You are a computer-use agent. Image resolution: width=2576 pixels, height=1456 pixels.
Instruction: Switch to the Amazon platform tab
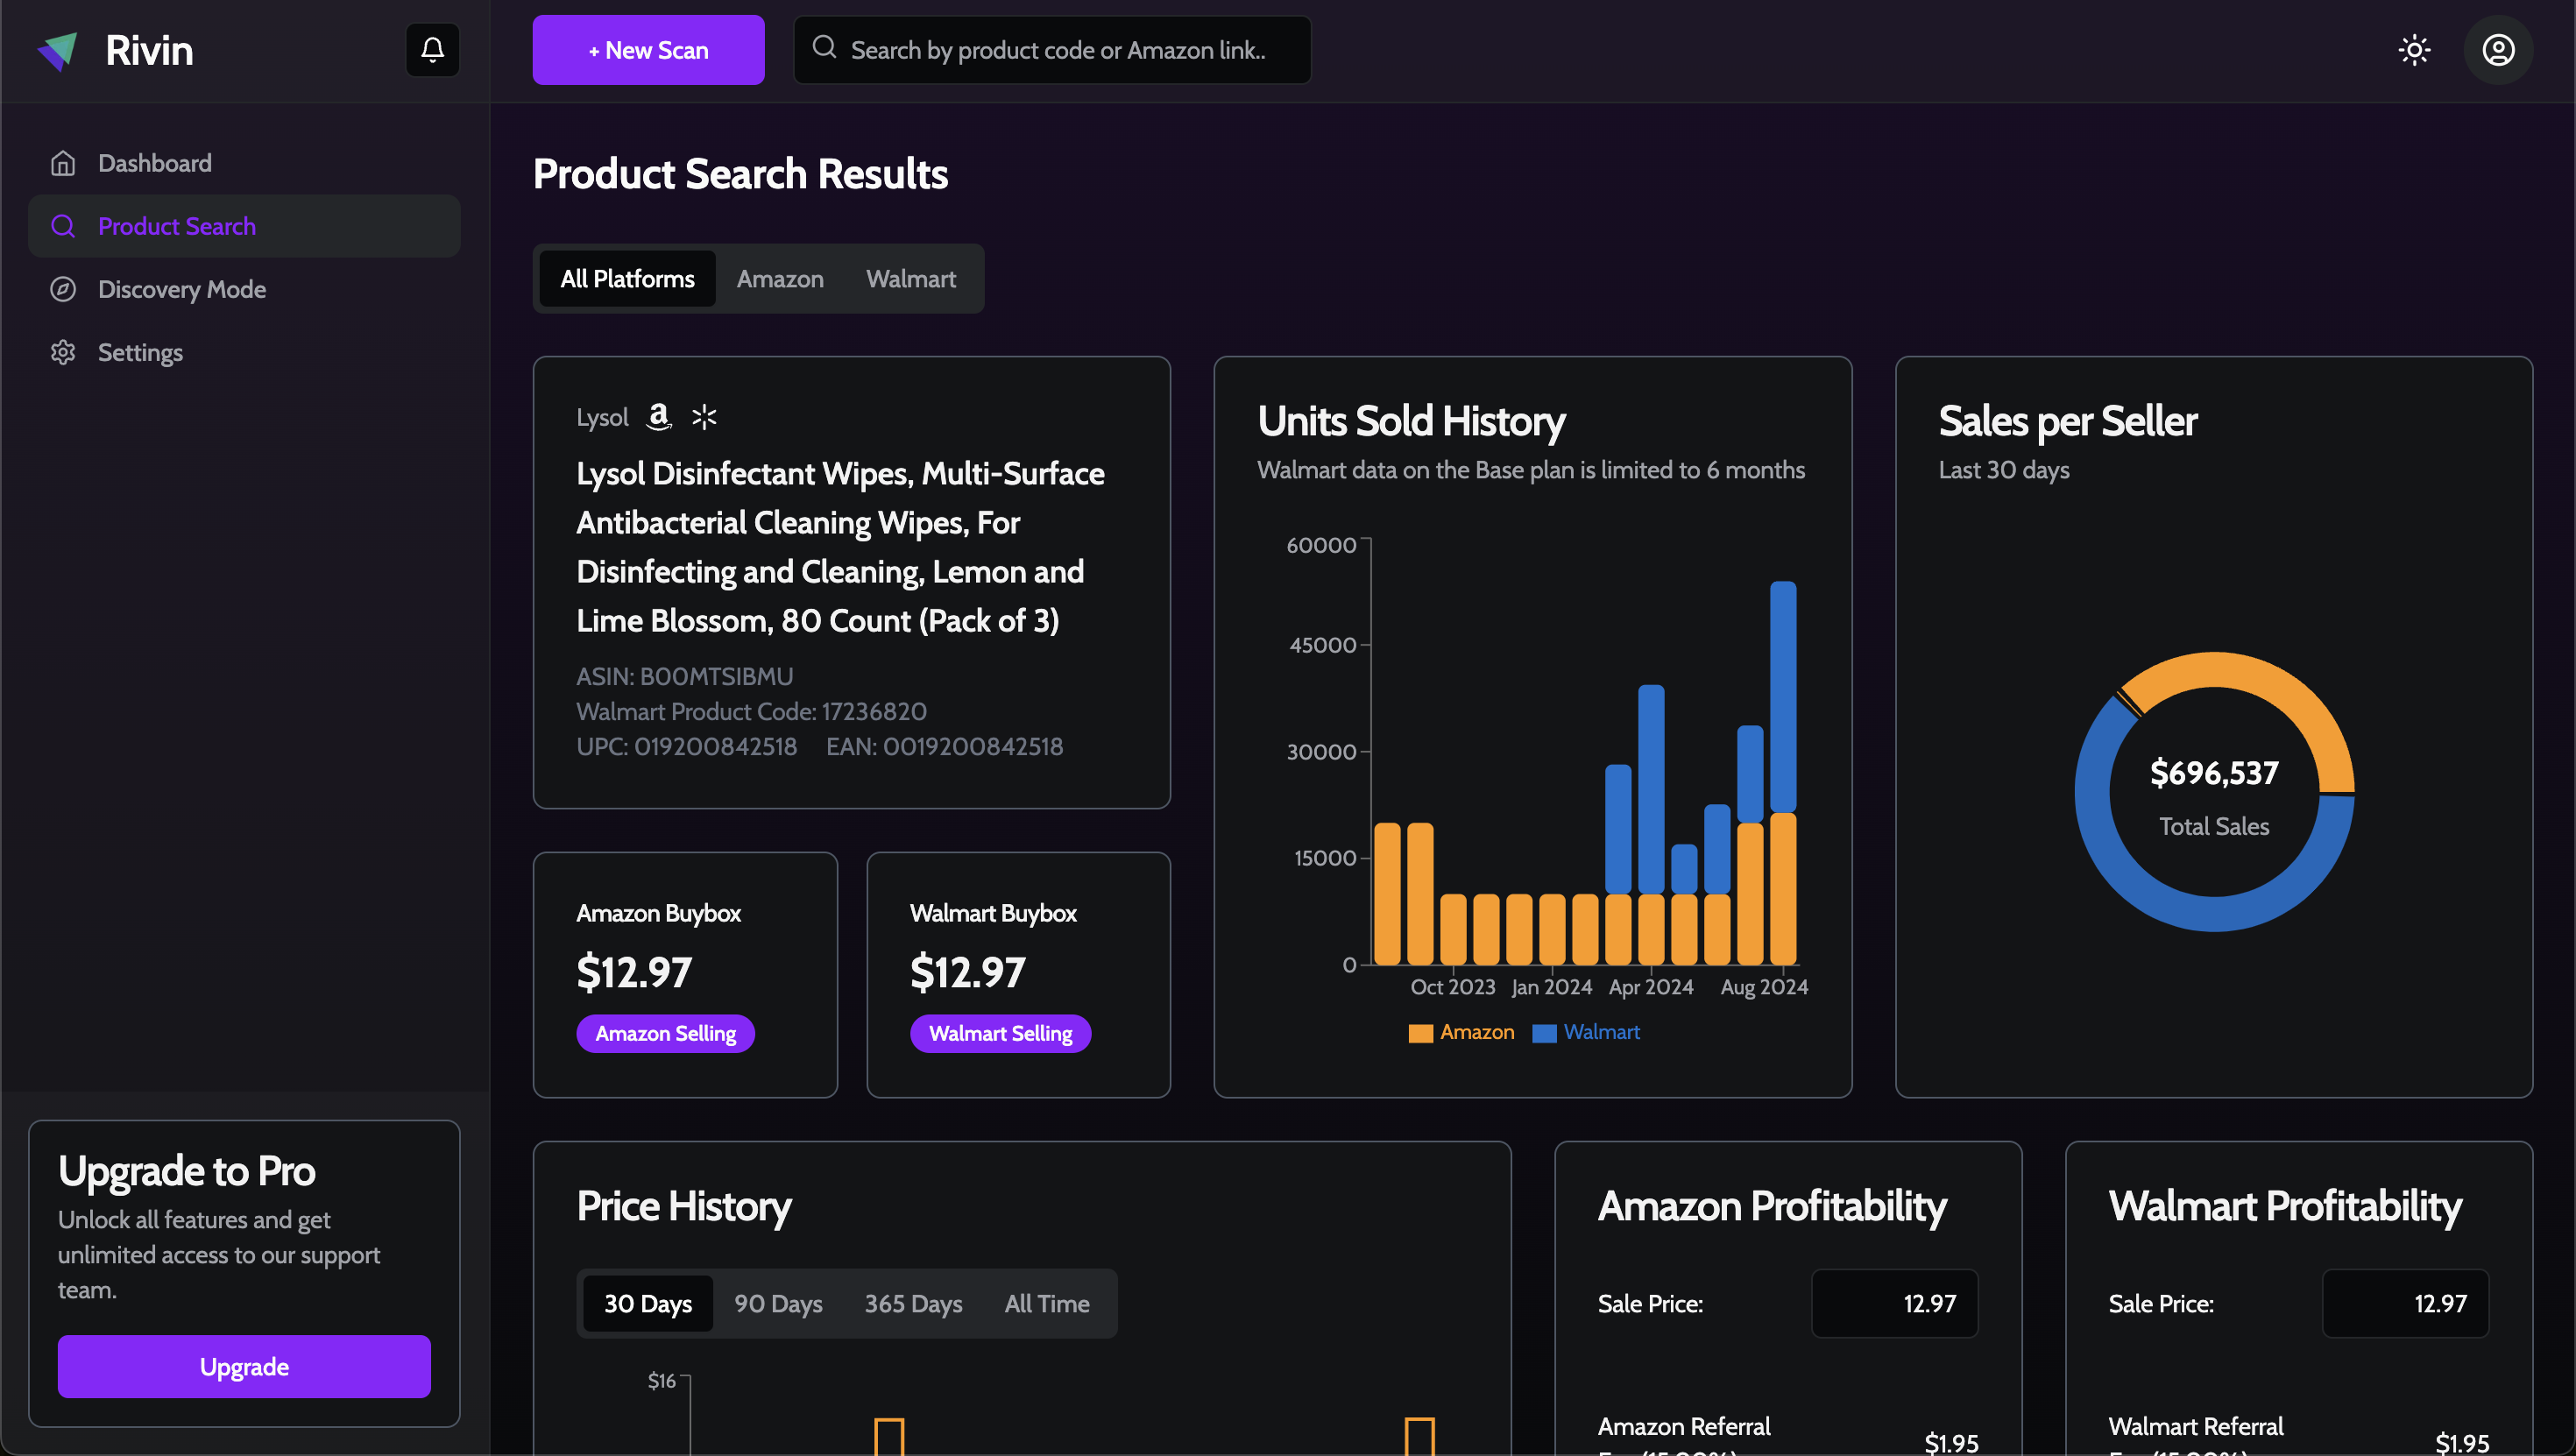tap(779, 279)
